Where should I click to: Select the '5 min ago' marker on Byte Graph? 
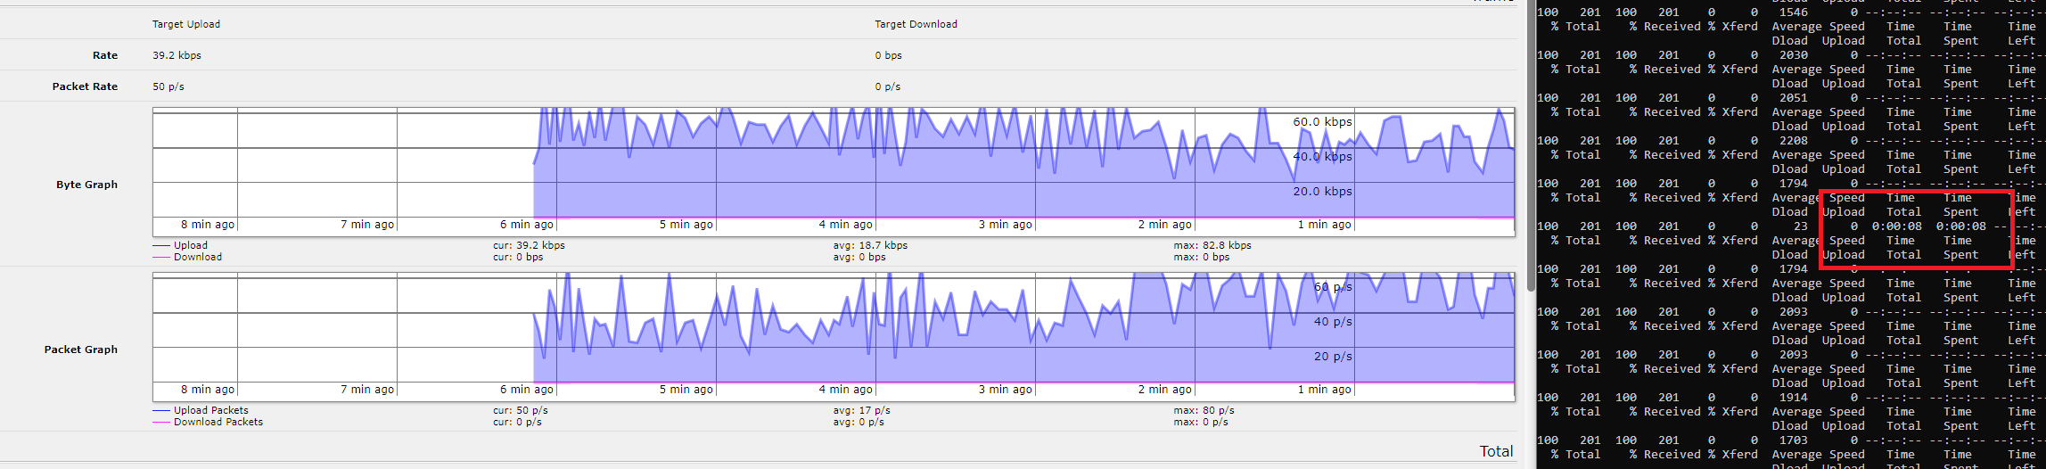686,225
